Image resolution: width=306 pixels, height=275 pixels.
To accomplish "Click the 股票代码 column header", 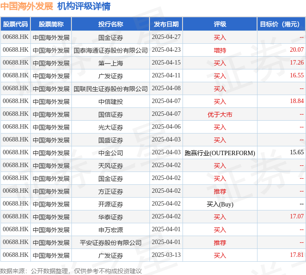I will pos(15,24).
